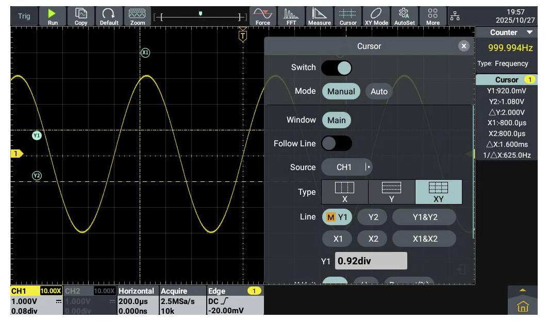548x321 pixels.
Task: Turn off the cursor Switch toggle
Action: [337, 67]
